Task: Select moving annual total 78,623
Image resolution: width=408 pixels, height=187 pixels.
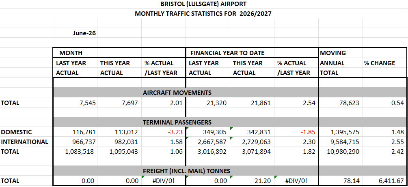Action: click(341, 103)
